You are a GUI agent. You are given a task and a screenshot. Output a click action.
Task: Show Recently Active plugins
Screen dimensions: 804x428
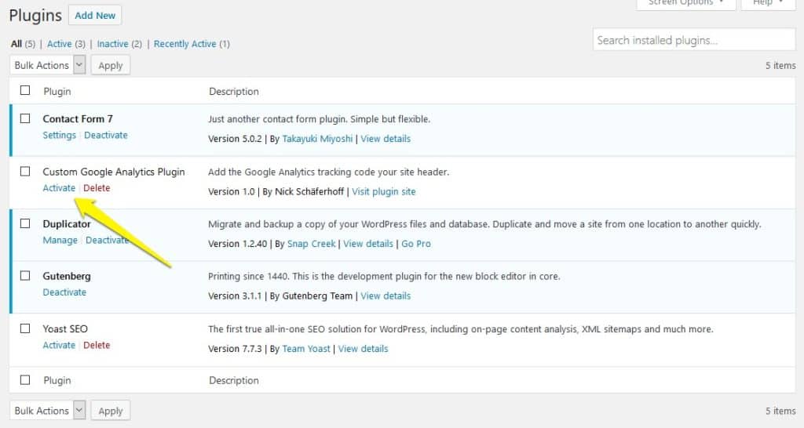point(185,44)
